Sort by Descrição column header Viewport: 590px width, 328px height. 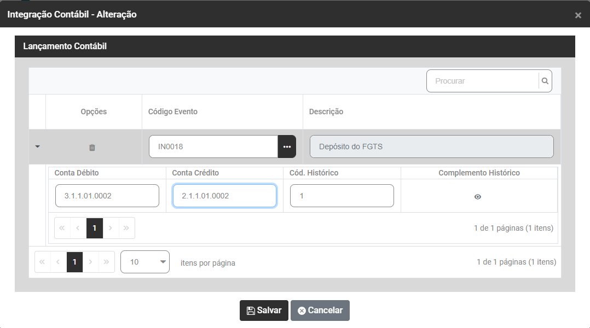[326, 112]
